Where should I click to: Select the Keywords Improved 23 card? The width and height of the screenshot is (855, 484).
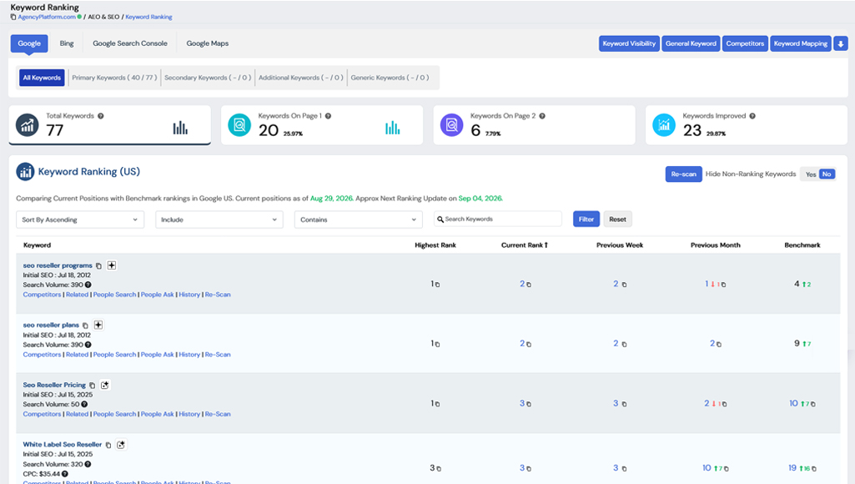pos(747,125)
